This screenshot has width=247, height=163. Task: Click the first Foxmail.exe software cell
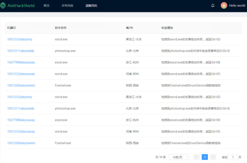tap(63, 85)
